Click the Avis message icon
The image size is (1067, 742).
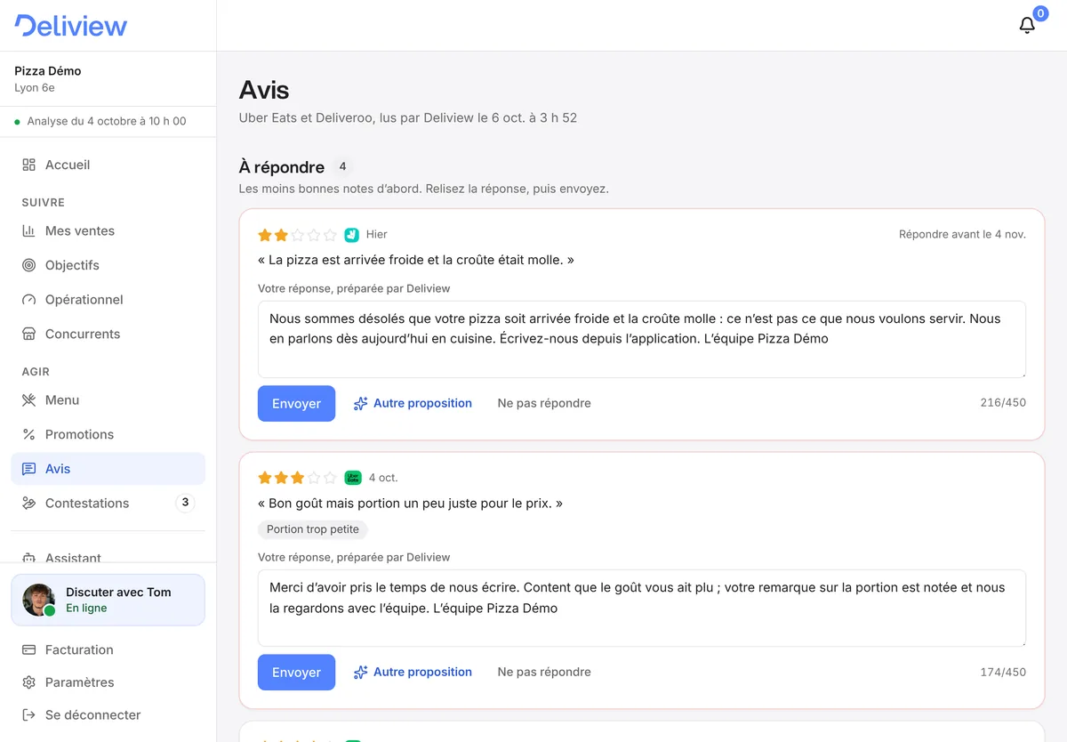29,469
